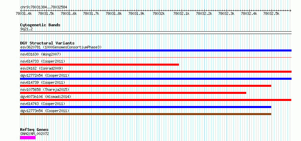Click the DGV Structural Variants track title

(47, 43)
